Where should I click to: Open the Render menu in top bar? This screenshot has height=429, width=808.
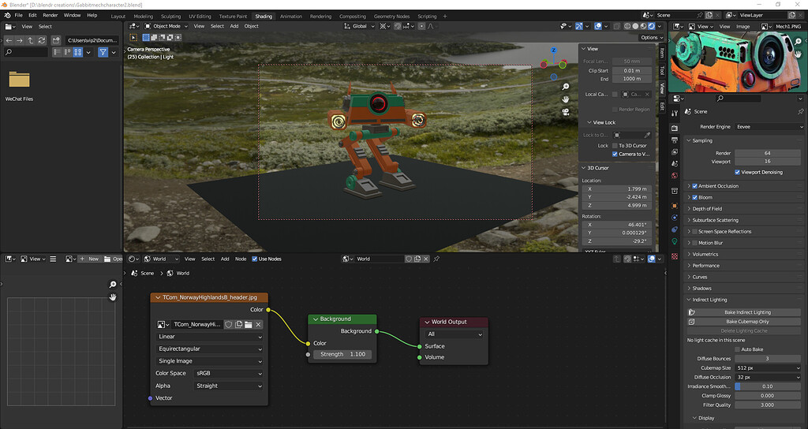tap(50, 15)
